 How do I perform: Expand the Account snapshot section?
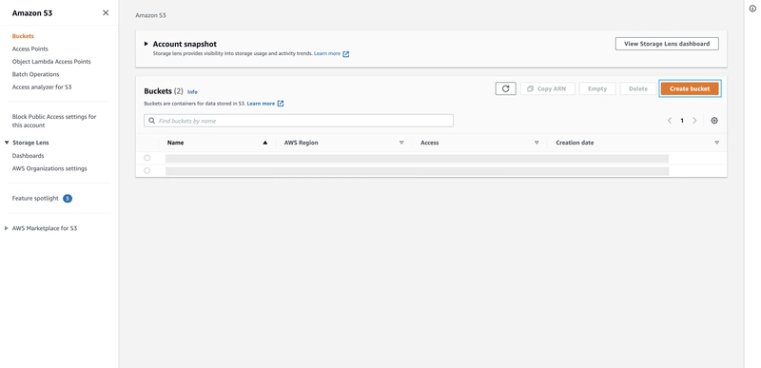(x=146, y=44)
